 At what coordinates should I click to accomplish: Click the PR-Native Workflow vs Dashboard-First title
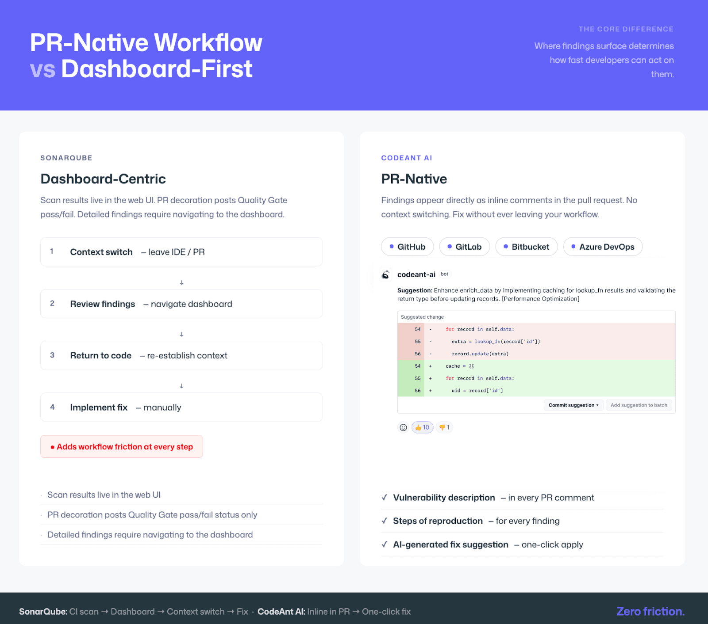click(x=146, y=56)
